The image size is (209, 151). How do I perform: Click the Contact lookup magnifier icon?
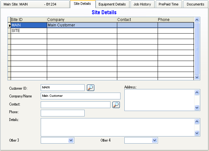(x=116, y=105)
